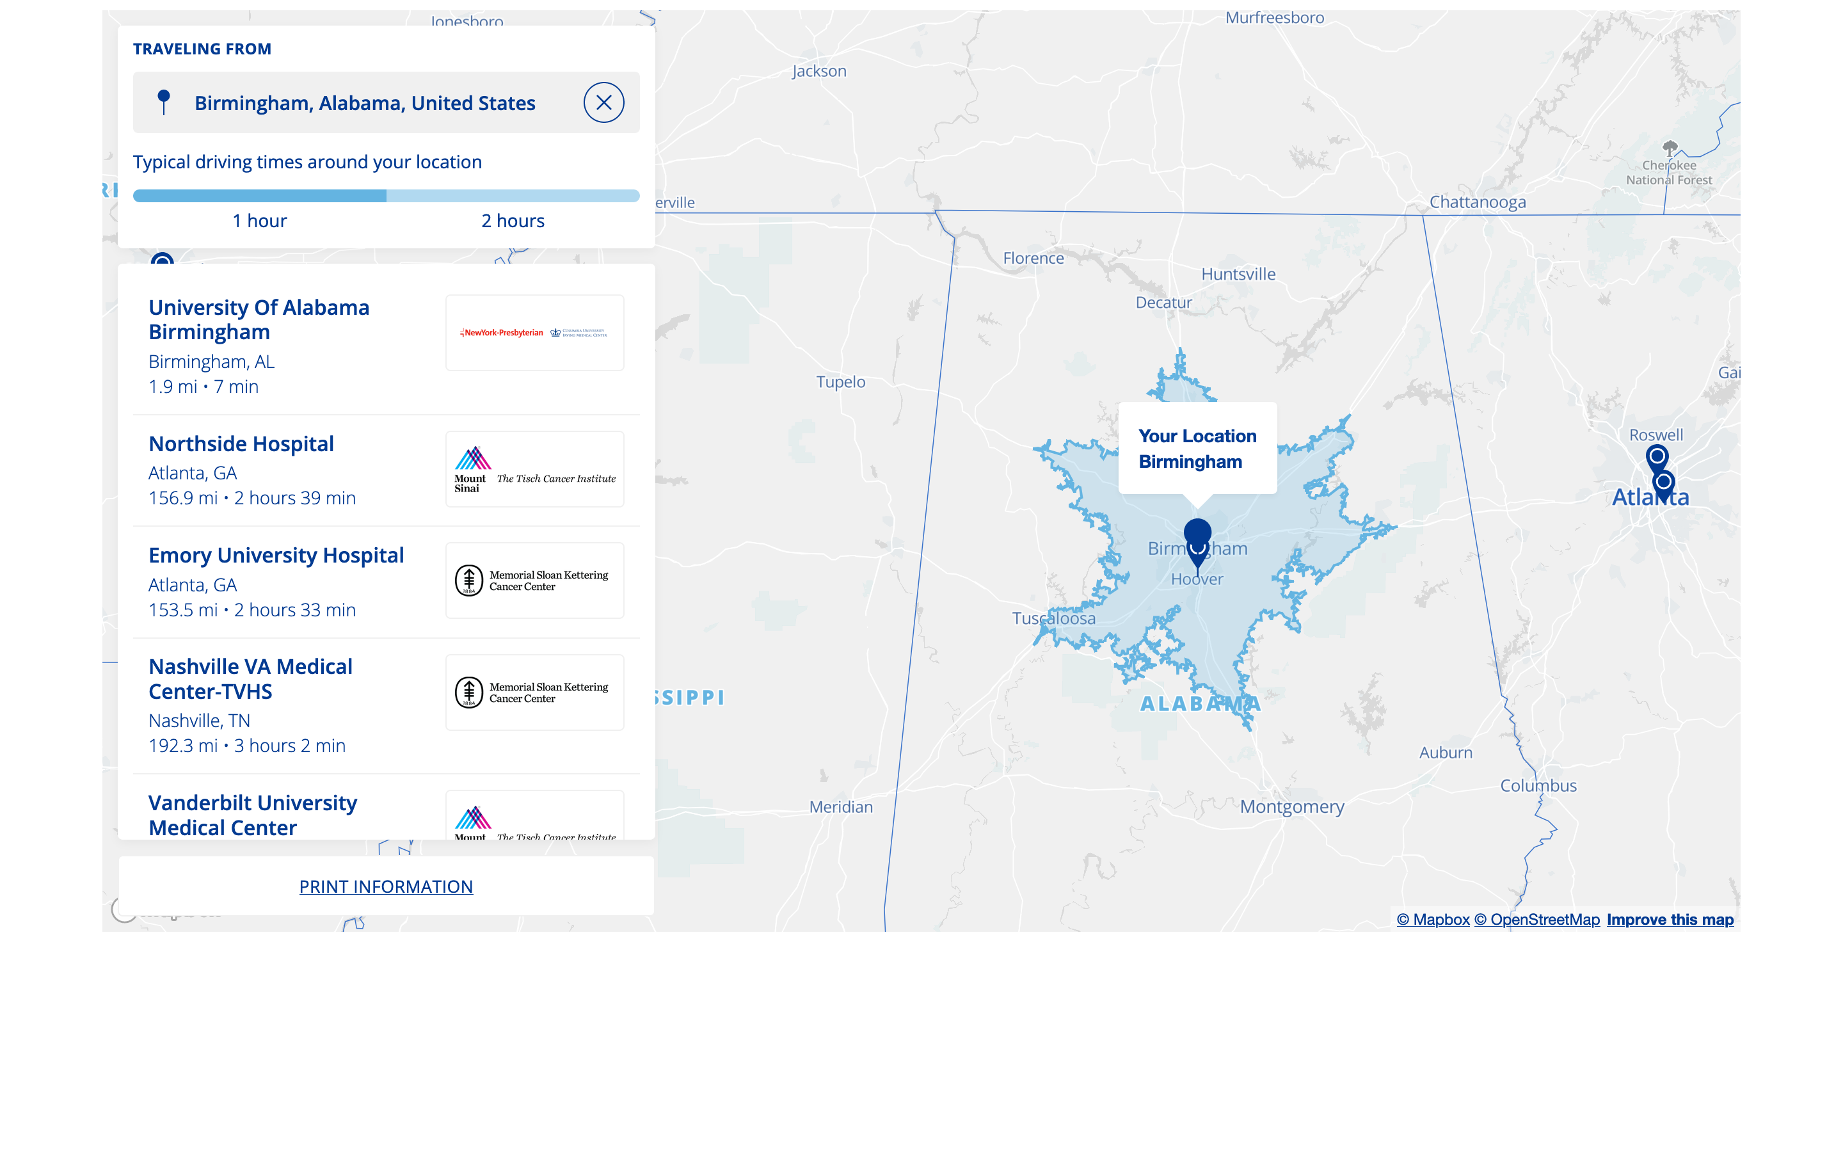This screenshot has width=1843, height=1152.
Task: Click the partially hidden map pin below slider
Action: [x=162, y=259]
